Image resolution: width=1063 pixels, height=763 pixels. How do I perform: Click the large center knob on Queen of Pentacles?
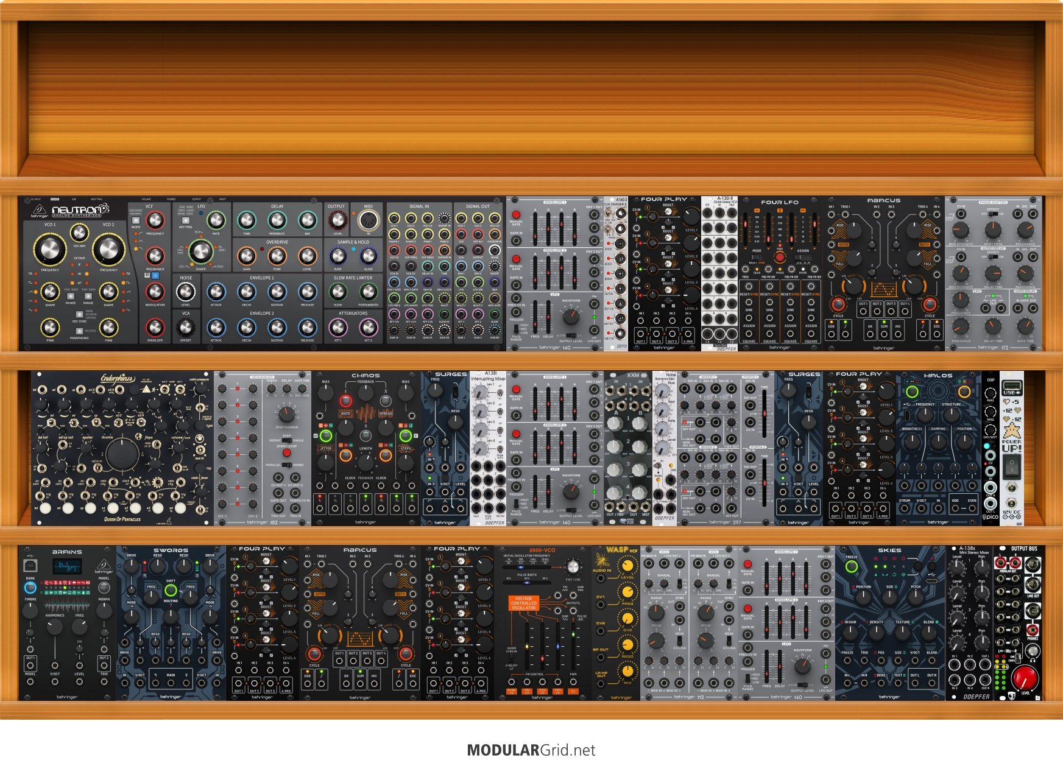(x=122, y=453)
